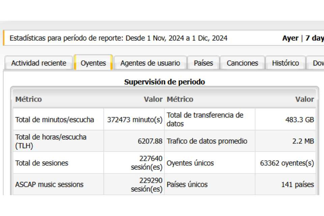Click the Supervisión de periodo heading
Image resolution: width=324 pixels, height=216 pixels.
[164, 82]
